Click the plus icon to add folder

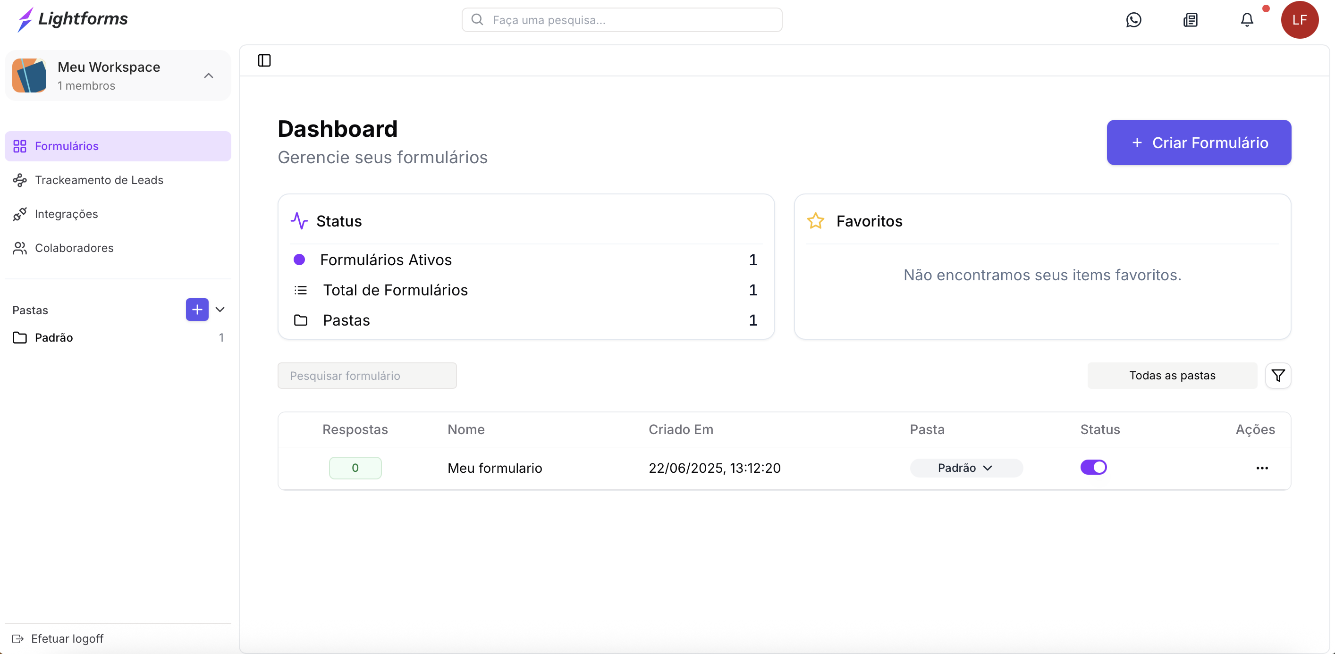pos(197,310)
